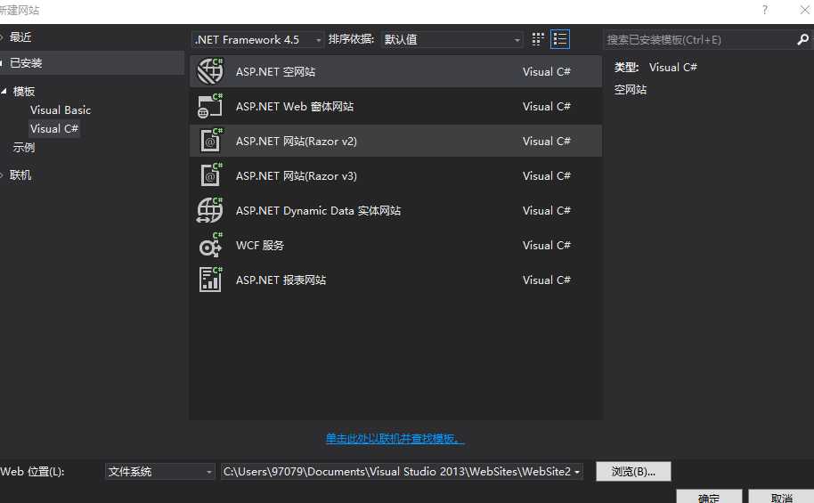Select ASP.NET Web 窗体网站 template name
The height and width of the screenshot is (503, 814).
(295, 107)
